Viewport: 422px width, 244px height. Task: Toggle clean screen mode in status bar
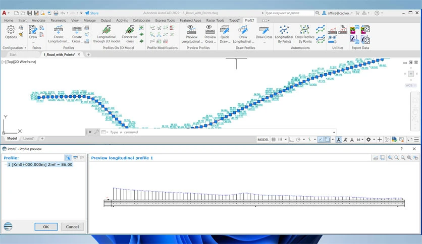click(410, 140)
